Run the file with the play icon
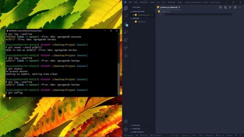Image resolution: width=244 pixels, height=137 pixels. (x=230, y=7)
